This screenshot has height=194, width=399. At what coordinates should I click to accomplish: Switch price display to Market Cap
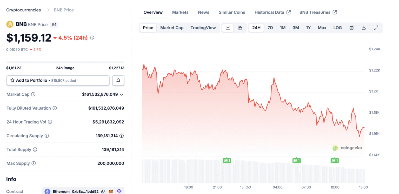[x=172, y=28]
